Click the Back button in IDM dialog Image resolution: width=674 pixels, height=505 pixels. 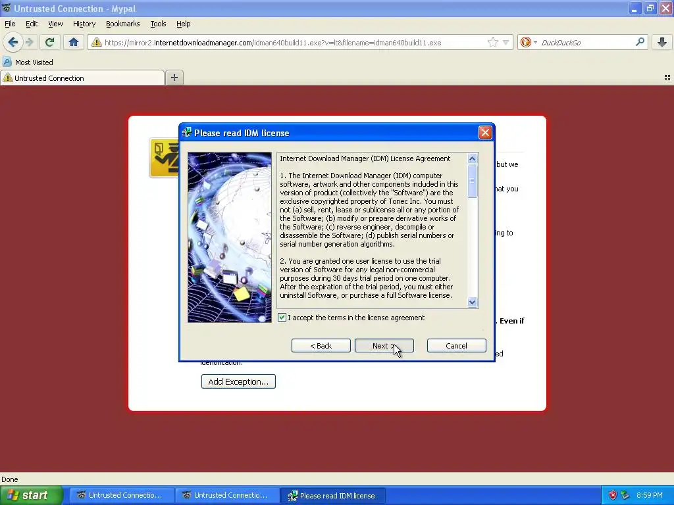coord(321,346)
